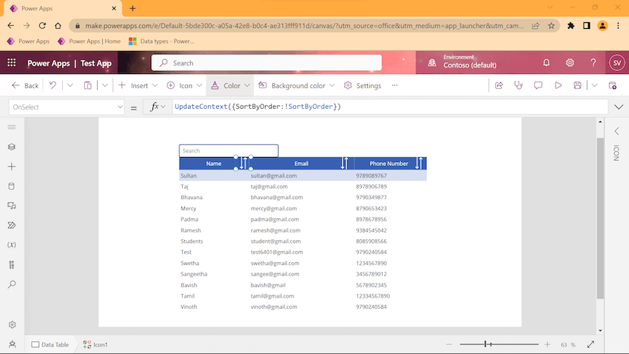Screen dimensions: 629x354
Task: Run the app checker stethoscope icon
Action: tap(518, 85)
